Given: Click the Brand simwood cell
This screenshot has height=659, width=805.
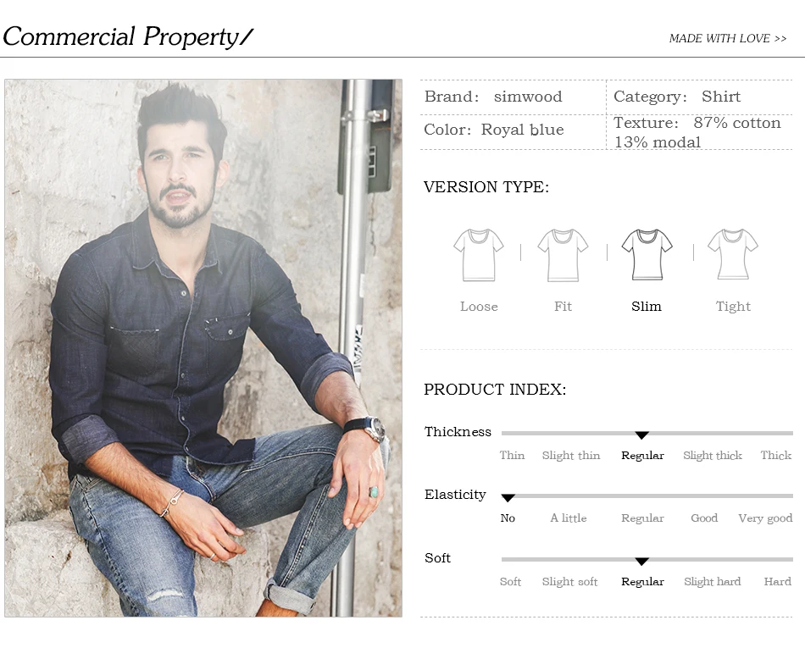Looking at the screenshot, I should click(x=514, y=97).
